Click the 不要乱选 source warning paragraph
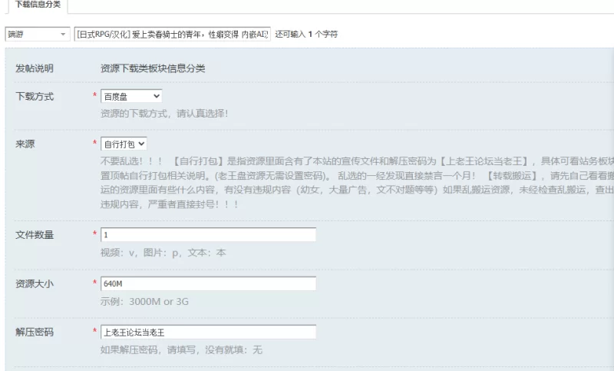The width and height of the screenshot is (614, 371). [x=357, y=183]
